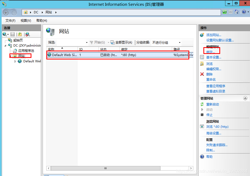The width and height of the screenshot is (250, 176).
Task: Select 应用程序池 in the tree
Action: (x=26, y=51)
